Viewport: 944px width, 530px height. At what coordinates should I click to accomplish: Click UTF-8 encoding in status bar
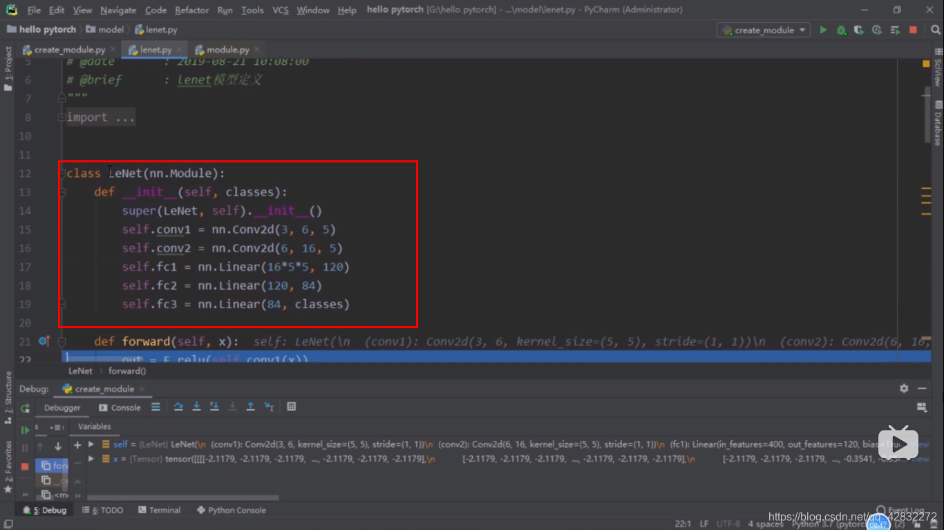pyautogui.click(x=728, y=524)
